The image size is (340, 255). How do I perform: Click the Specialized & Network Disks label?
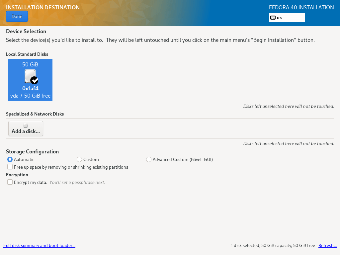pyautogui.click(x=35, y=114)
